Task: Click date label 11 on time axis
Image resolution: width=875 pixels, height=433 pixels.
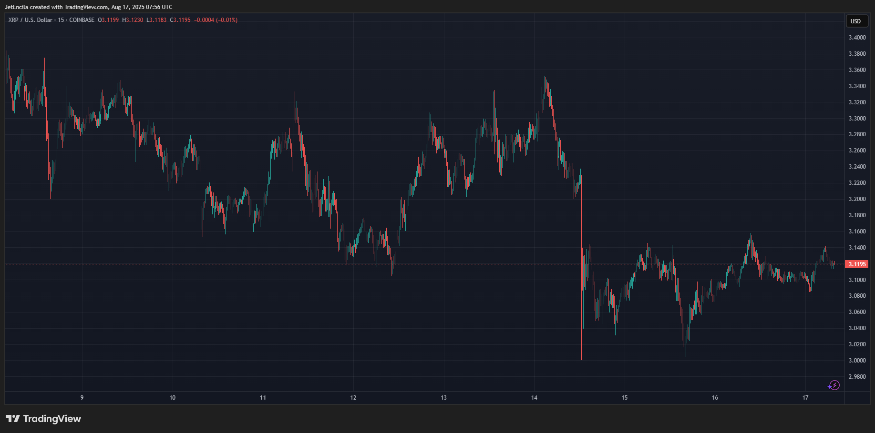Action: tap(263, 398)
